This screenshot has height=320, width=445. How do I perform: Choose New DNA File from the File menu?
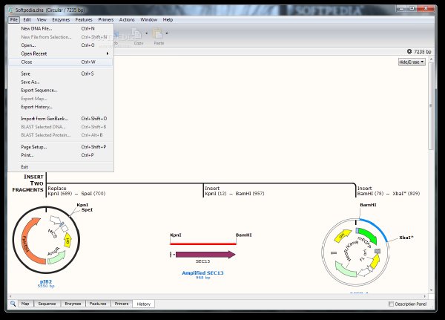61,28
